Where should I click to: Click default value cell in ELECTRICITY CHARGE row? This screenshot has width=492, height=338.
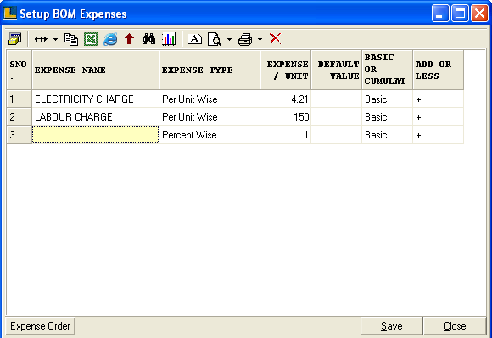pyautogui.click(x=337, y=99)
